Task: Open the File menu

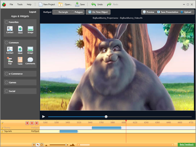Action: [11, 4]
